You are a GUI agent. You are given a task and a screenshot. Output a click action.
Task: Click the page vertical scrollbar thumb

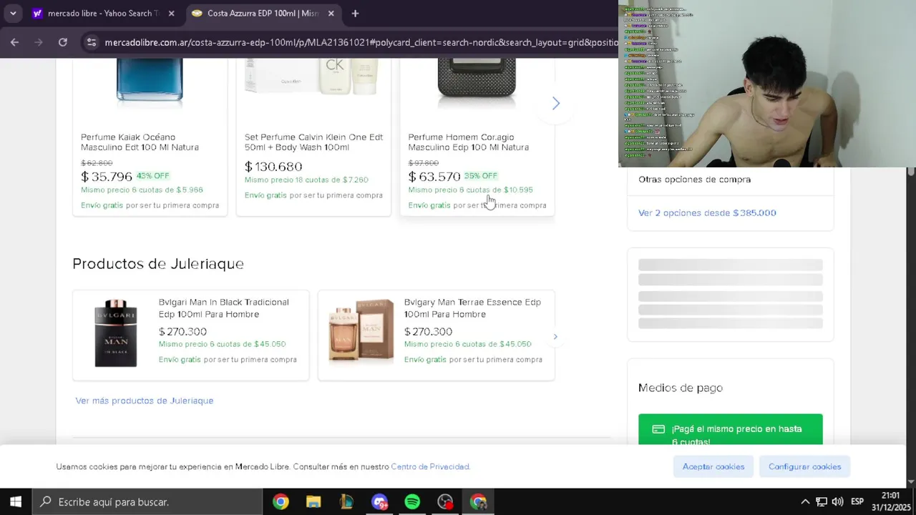click(x=910, y=172)
